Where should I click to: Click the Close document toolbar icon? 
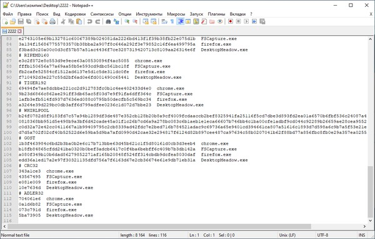[x=37, y=21]
